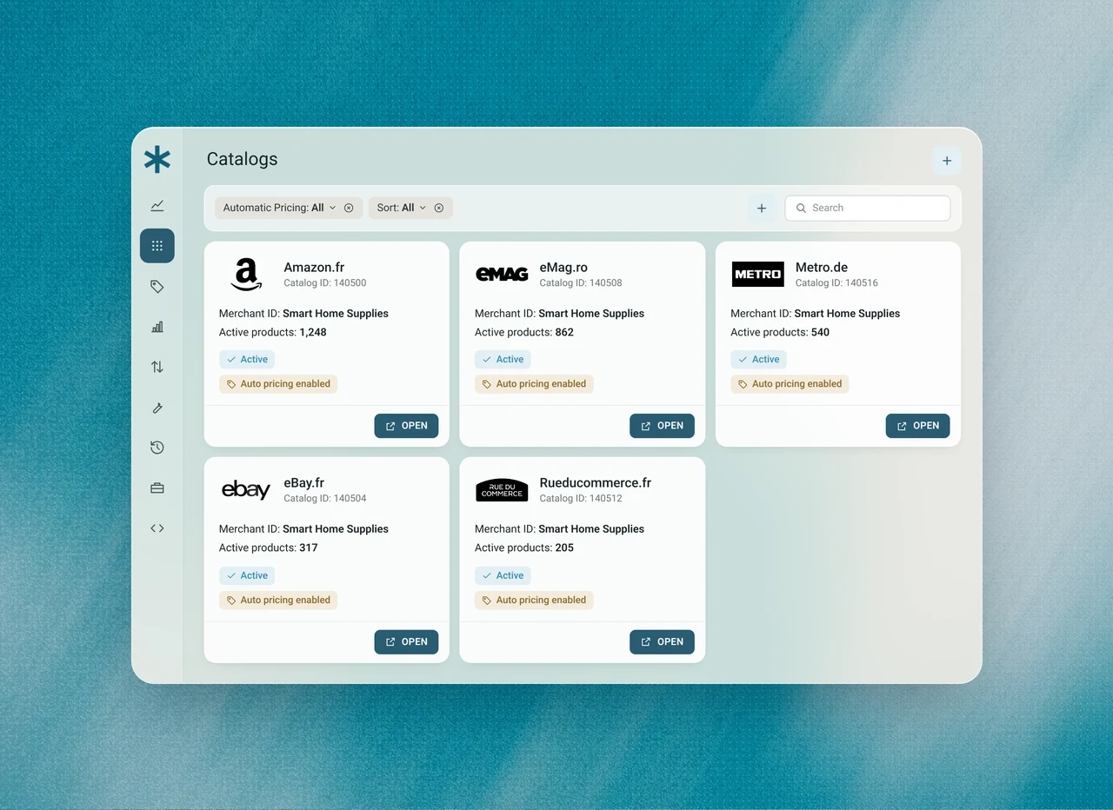Add a filter with the plus beside Search
The image size is (1113, 810).
[762, 209]
